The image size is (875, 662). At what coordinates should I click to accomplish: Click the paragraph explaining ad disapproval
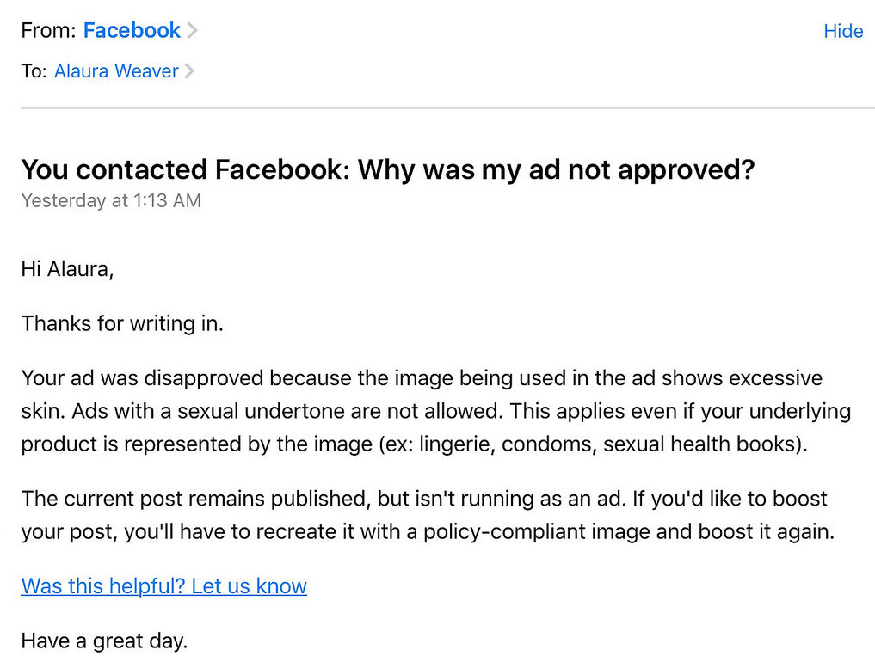click(436, 411)
